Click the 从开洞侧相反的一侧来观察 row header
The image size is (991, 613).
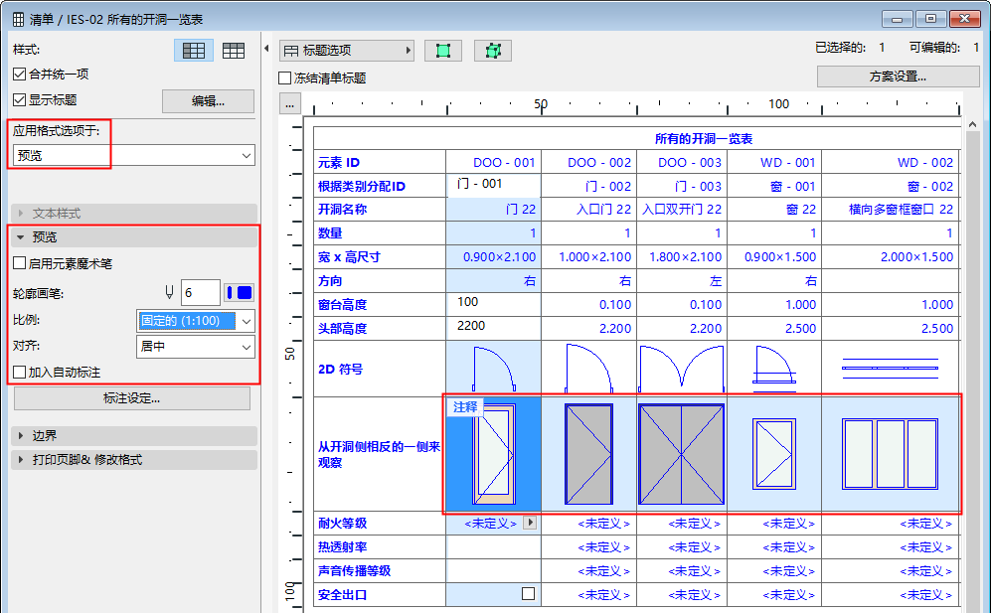click(x=380, y=454)
